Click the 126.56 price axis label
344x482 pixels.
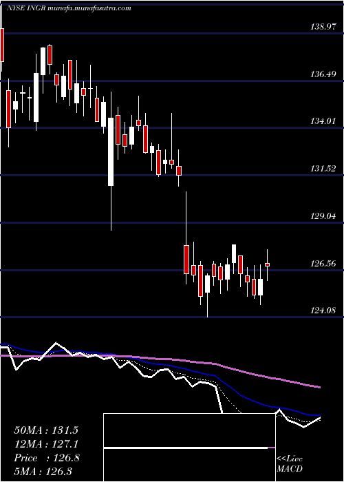point(323,264)
